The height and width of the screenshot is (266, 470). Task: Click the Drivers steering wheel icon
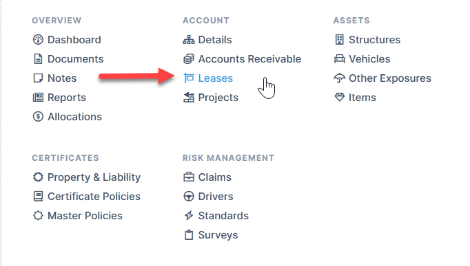[189, 197]
